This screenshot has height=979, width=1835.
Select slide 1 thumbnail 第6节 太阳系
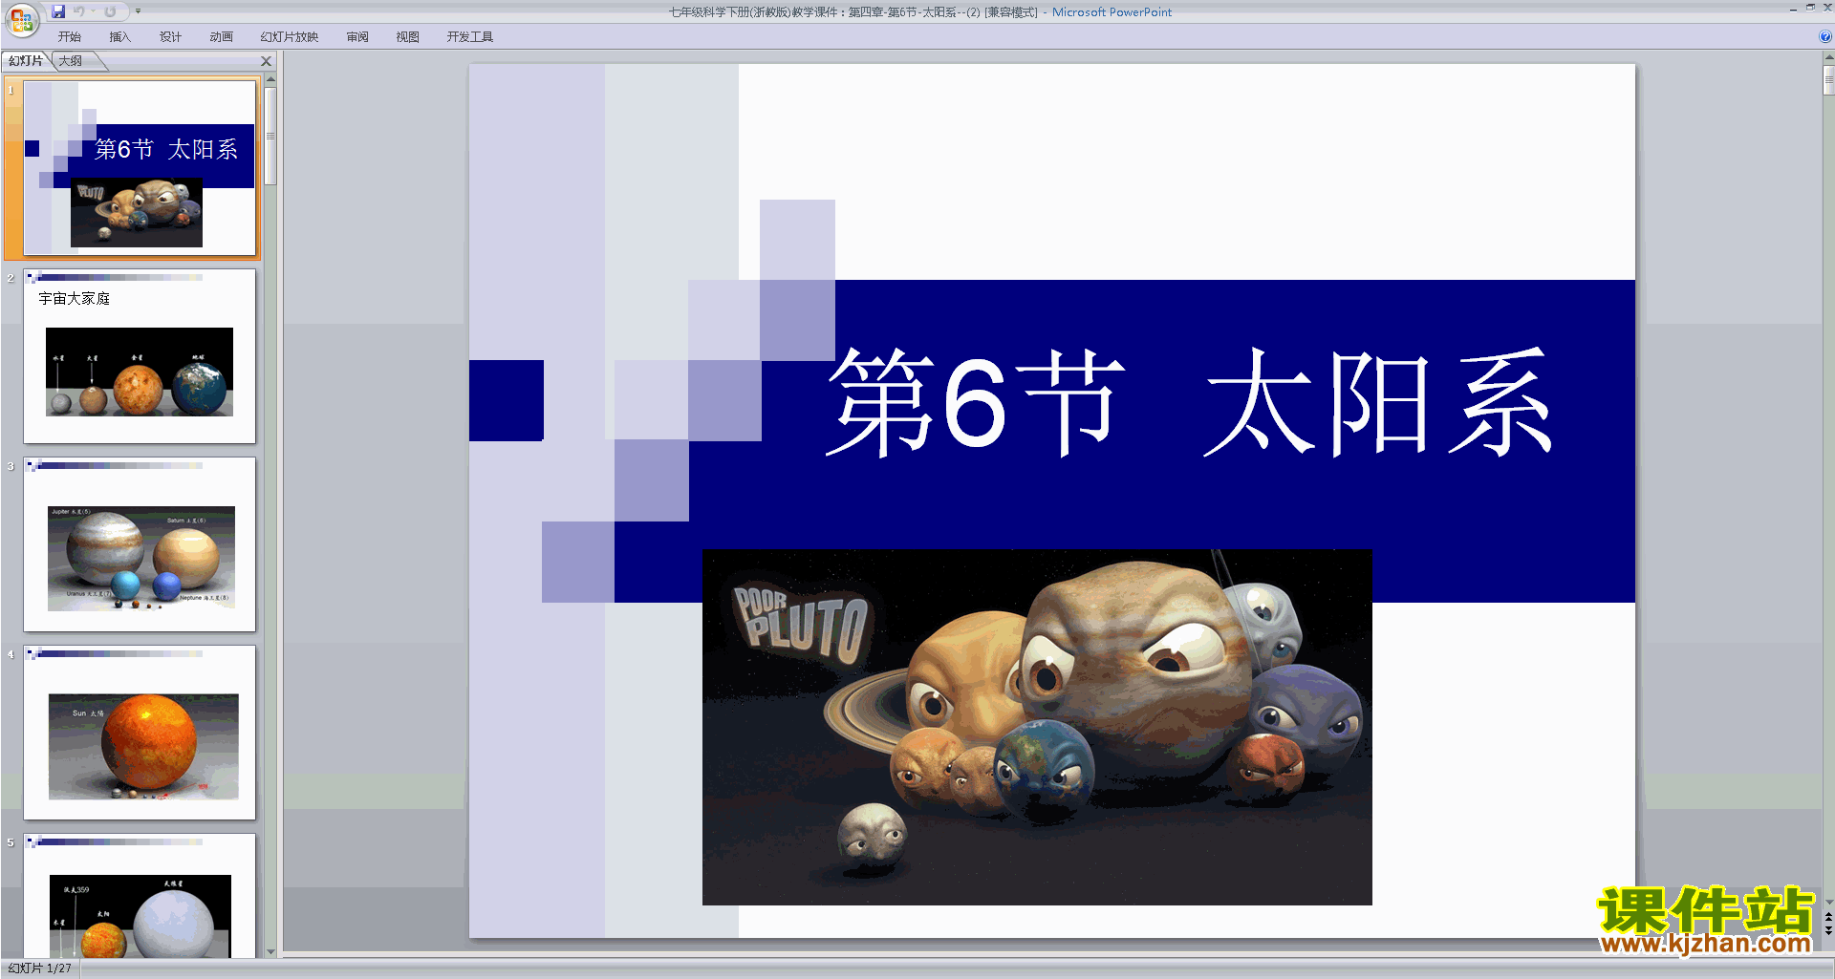coord(140,168)
